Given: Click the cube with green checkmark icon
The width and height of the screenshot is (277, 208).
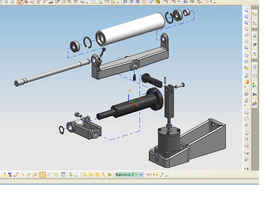Looking at the screenshot, I should (71, 175).
